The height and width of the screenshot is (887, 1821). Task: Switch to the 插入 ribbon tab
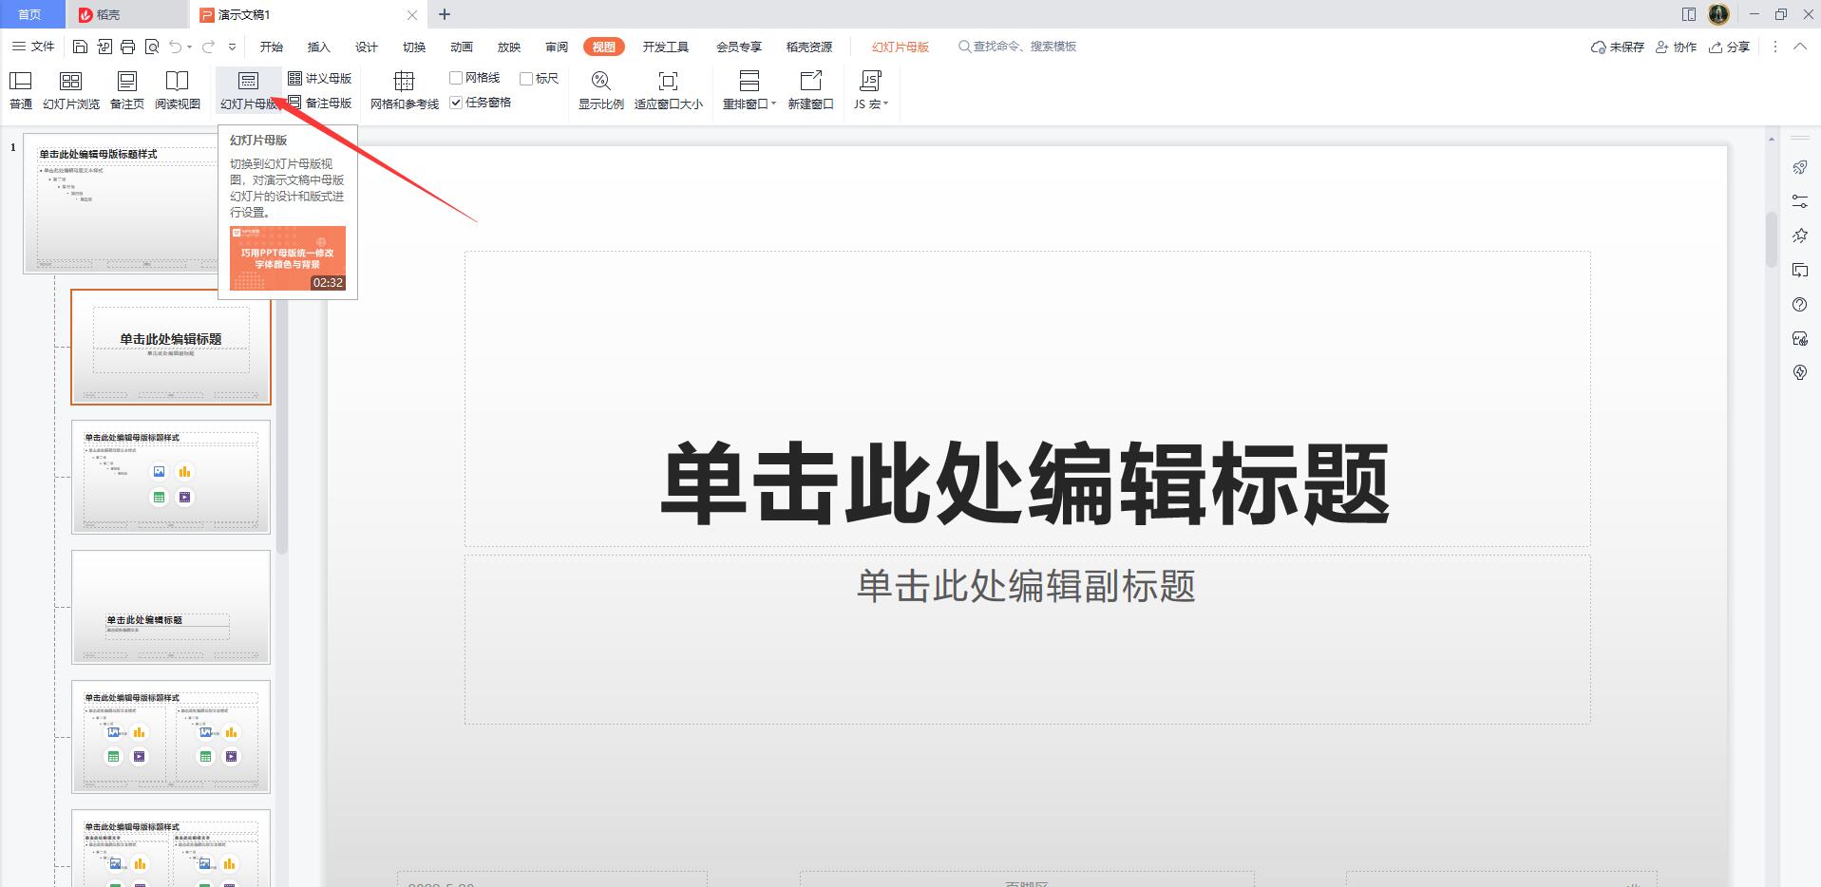319,47
